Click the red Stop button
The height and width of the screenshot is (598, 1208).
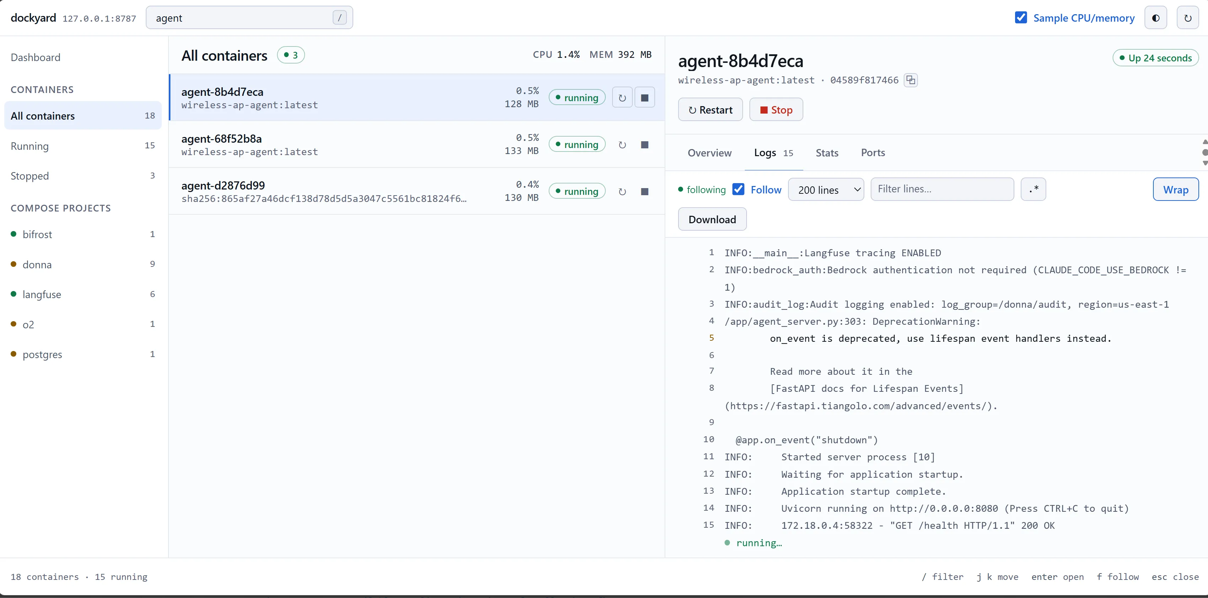coord(776,109)
